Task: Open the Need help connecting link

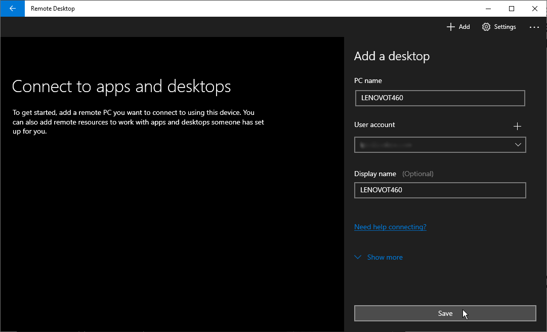Action: pos(390,227)
